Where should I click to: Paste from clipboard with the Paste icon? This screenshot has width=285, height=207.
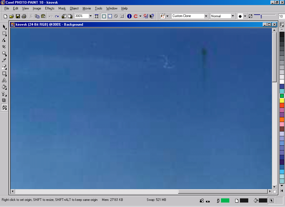click(x=43, y=16)
